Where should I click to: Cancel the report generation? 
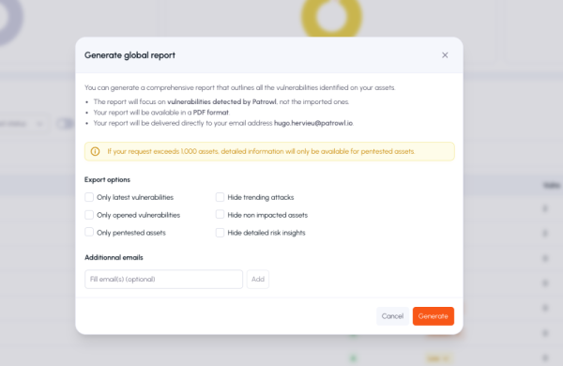click(392, 316)
